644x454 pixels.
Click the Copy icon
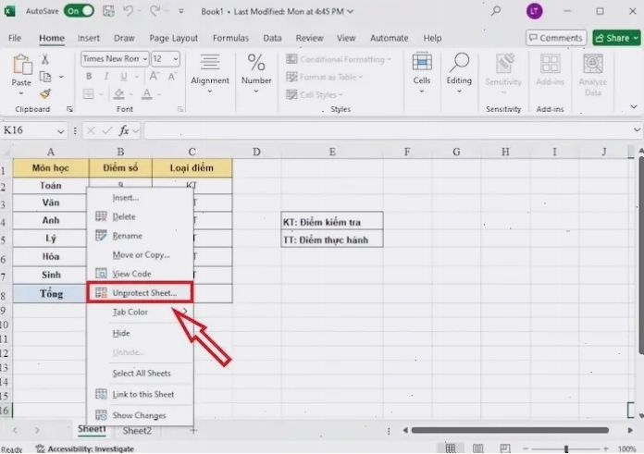tap(44, 77)
